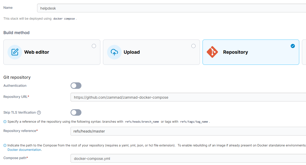Choose the Upload build method title
Screen dimensions: 306x165
(132, 52)
